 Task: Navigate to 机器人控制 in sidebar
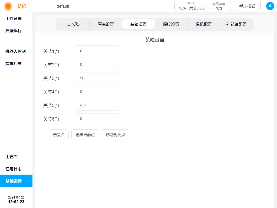(x=15, y=51)
